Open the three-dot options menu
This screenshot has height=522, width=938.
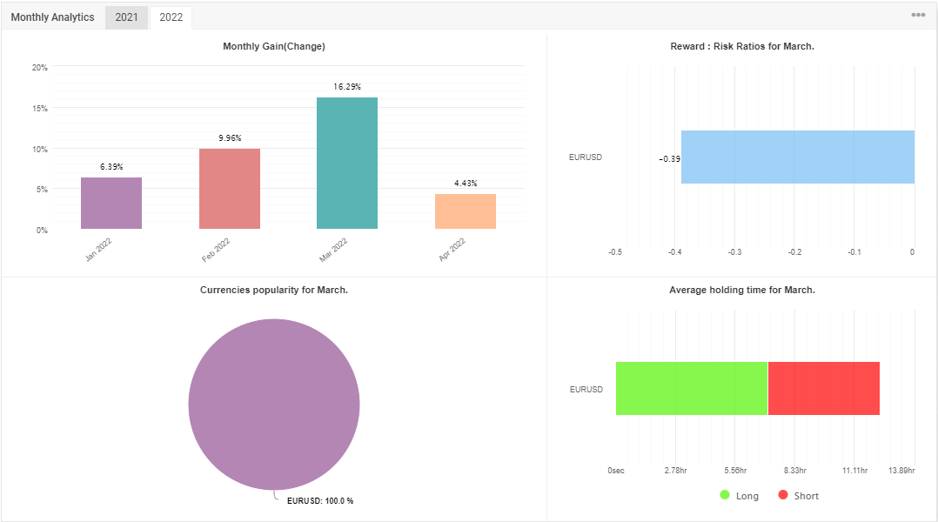918,15
